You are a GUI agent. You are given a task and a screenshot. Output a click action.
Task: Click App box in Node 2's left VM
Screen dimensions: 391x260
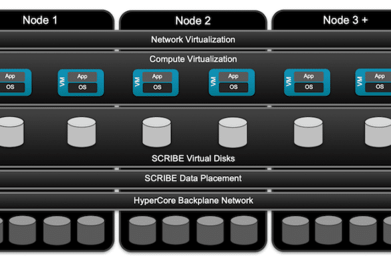coord(157,77)
